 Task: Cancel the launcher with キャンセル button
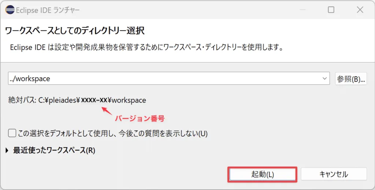pos(334,174)
